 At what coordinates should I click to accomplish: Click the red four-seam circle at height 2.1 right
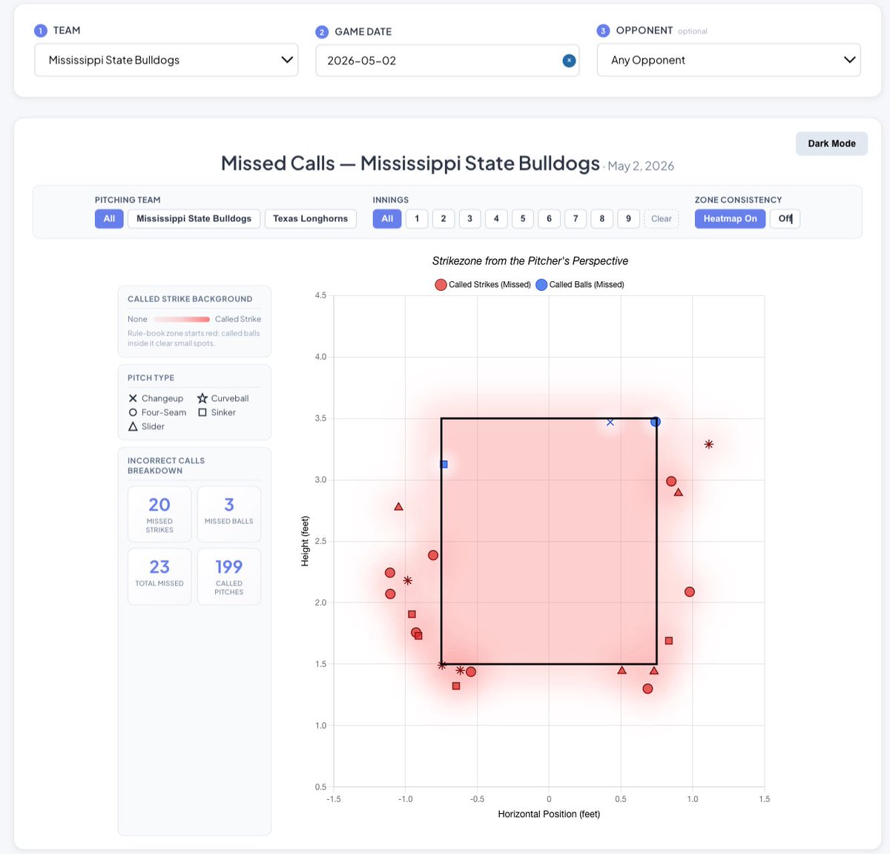(690, 592)
